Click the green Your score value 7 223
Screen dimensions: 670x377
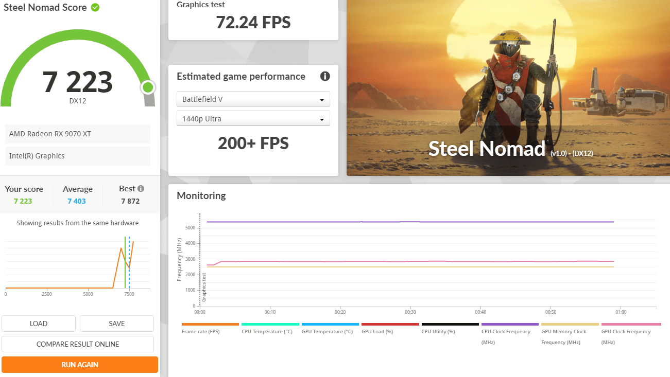(23, 201)
